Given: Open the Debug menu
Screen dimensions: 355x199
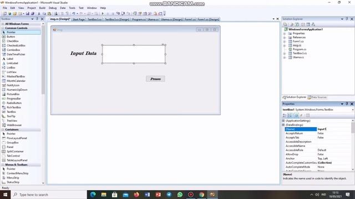Looking at the screenshot, I should click(53, 8).
